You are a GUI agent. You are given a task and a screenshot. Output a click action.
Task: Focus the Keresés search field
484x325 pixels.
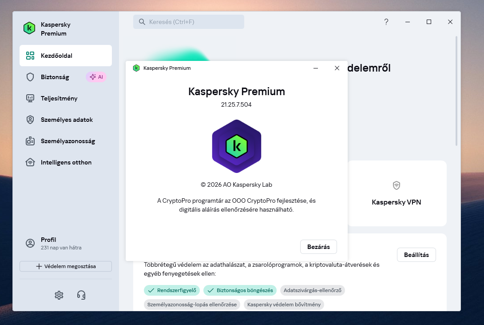click(189, 22)
